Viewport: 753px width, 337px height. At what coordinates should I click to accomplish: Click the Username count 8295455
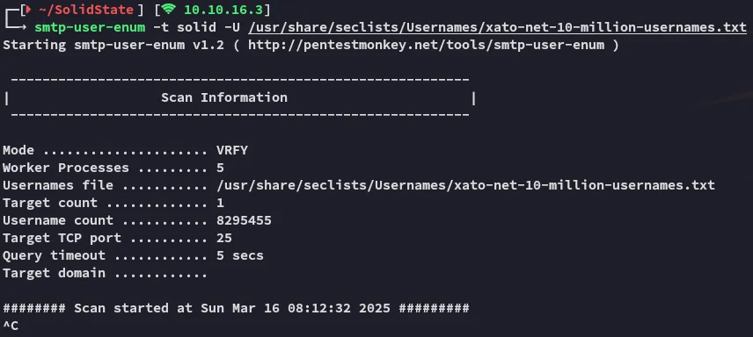click(244, 220)
